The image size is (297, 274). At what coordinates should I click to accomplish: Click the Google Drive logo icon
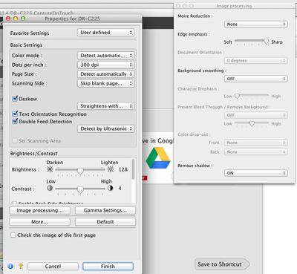158,158
